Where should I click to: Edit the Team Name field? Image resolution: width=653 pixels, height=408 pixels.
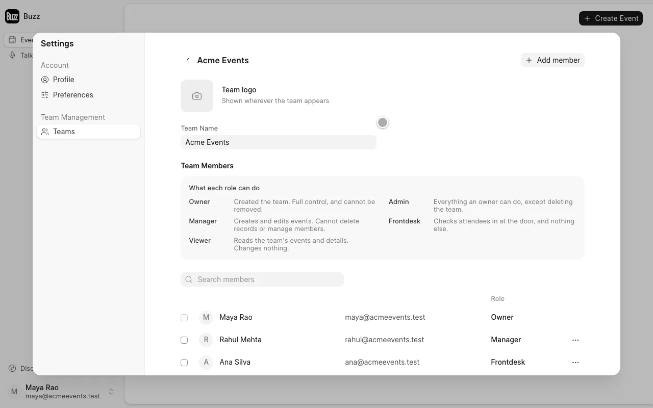click(279, 142)
